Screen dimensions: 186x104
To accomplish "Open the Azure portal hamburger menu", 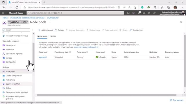I will [3, 13].
